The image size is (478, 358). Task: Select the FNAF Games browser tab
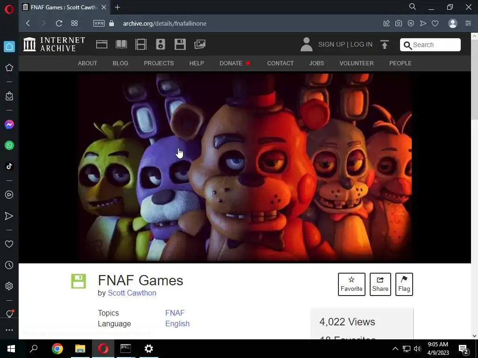[x=64, y=7]
